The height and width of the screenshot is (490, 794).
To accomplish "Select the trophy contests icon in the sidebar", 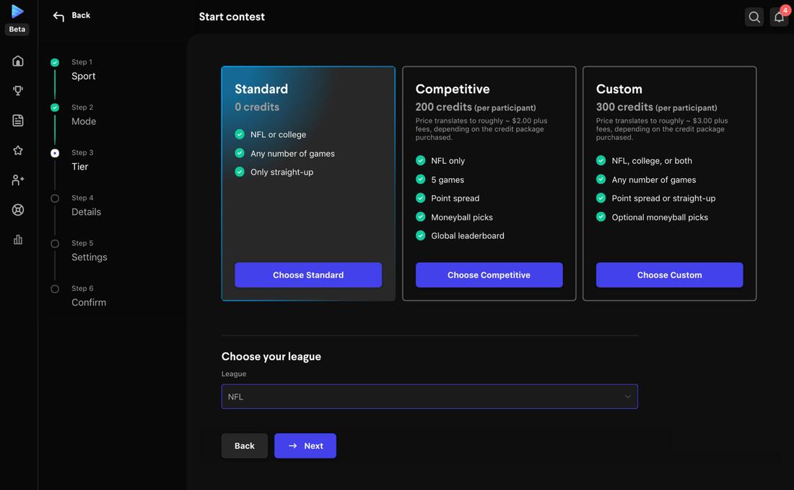I will [x=17, y=89].
